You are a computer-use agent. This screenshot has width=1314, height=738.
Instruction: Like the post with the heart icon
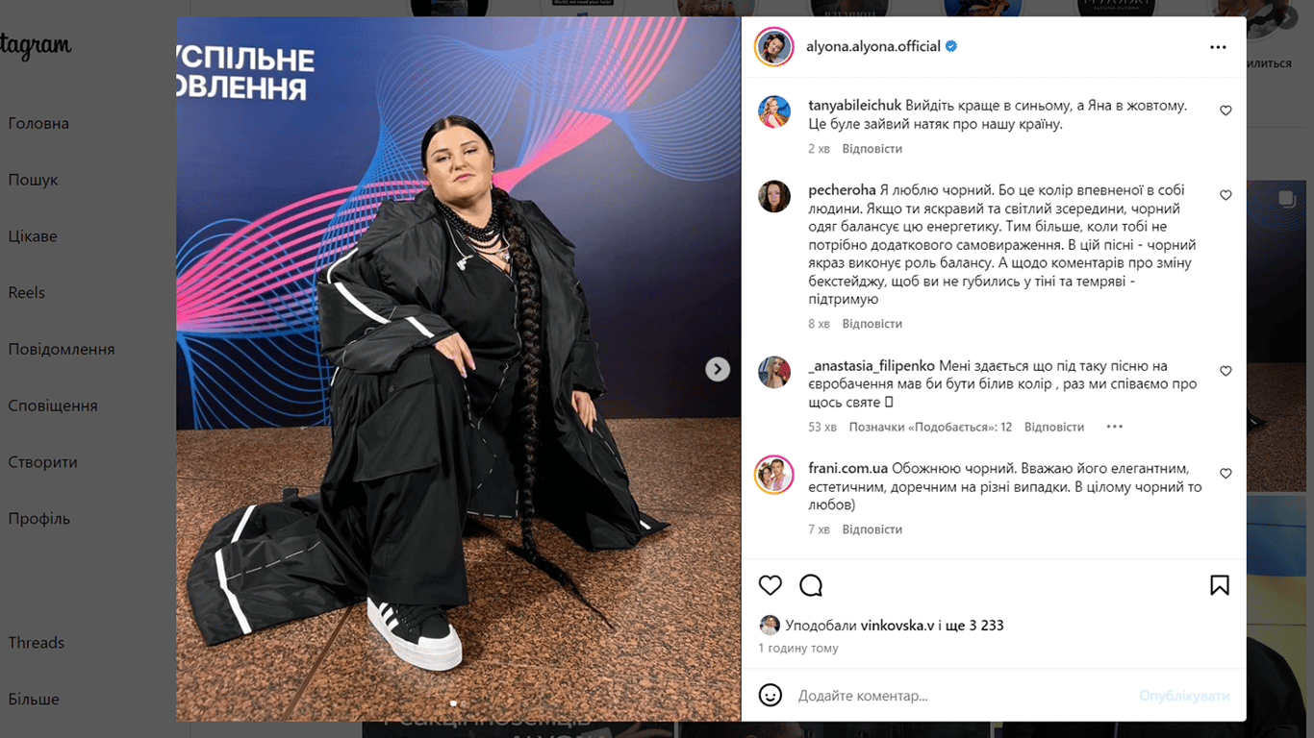(x=771, y=585)
